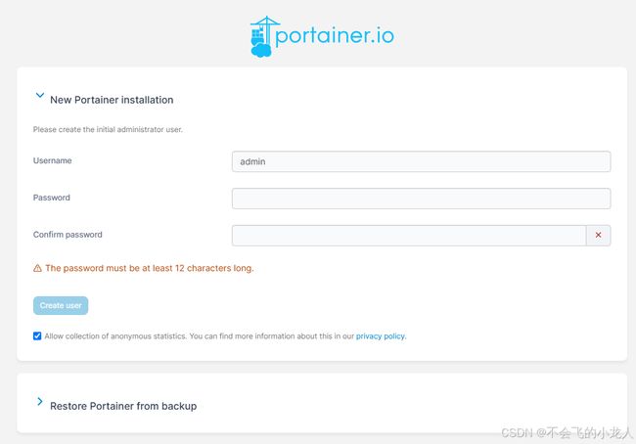Click the warning triangle icon
The width and height of the screenshot is (636, 444).
click(37, 268)
